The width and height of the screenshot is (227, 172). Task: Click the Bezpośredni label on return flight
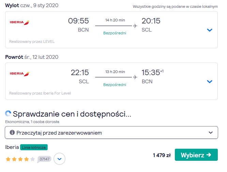tap(115, 85)
